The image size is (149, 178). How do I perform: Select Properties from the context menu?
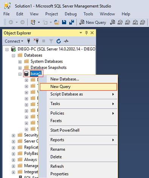78,174
